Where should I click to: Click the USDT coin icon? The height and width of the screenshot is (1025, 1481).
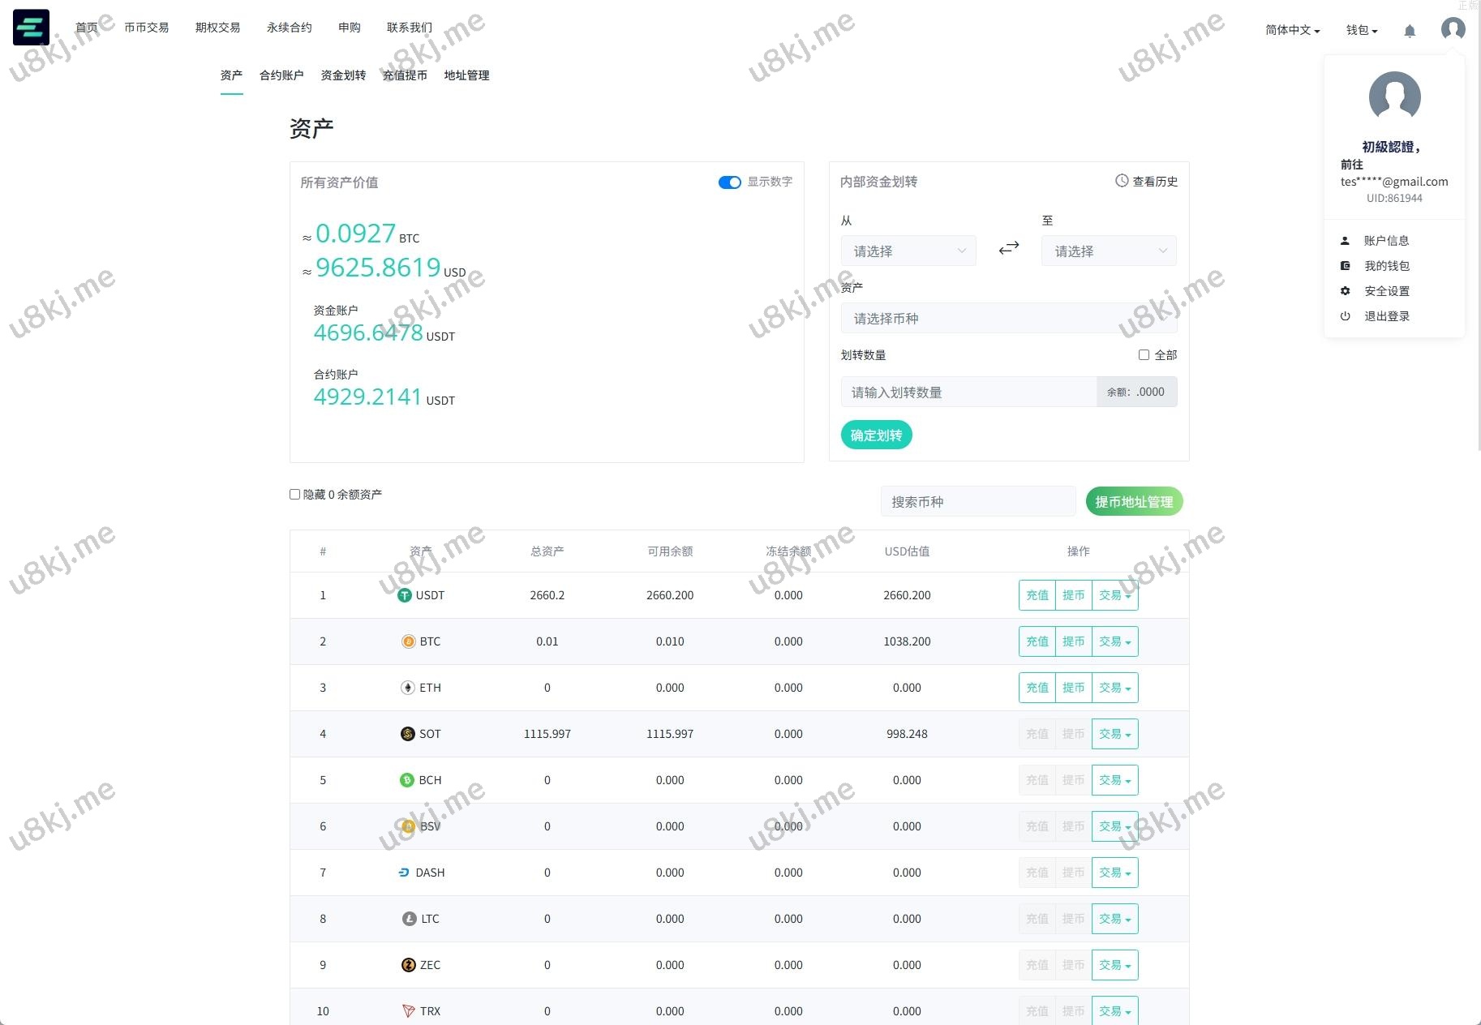click(x=405, y=595)
